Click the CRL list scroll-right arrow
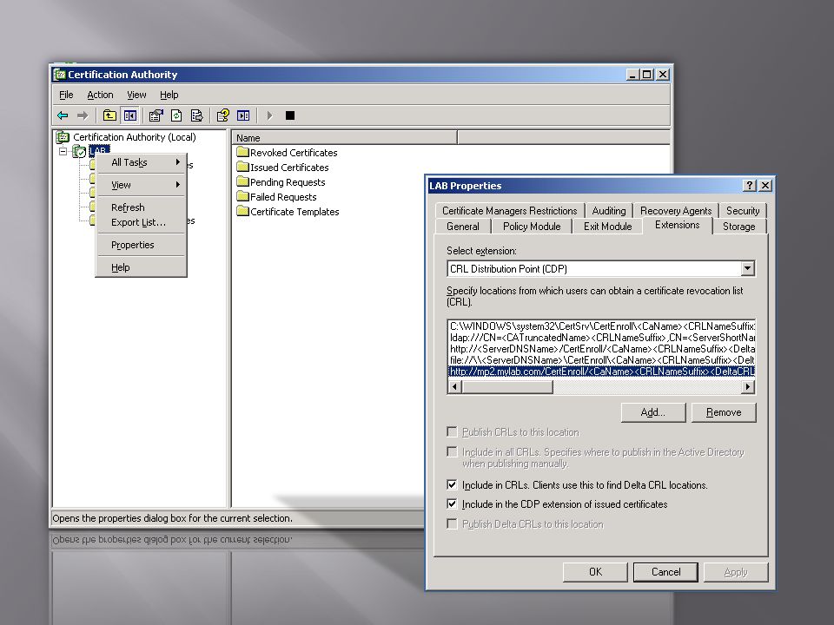 click(748, 387)
